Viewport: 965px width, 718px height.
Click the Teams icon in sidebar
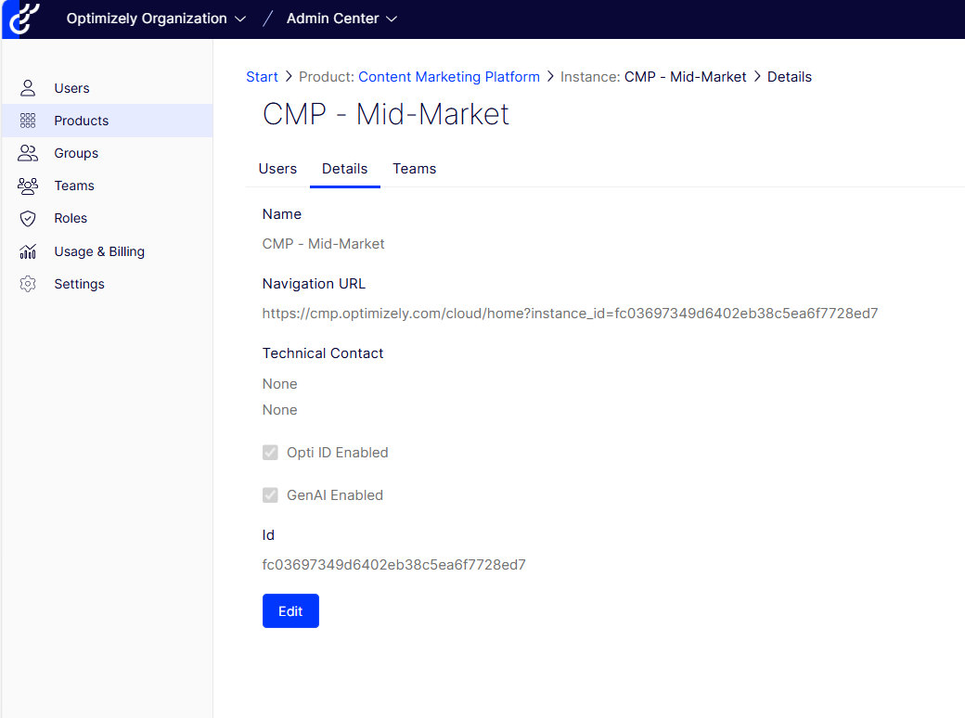tap(28, 186)
